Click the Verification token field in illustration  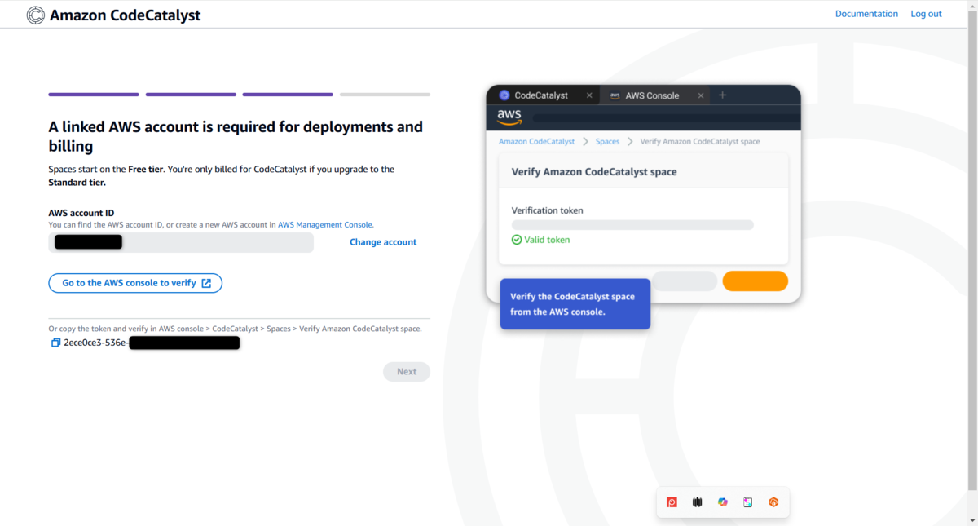pos(632,225)
